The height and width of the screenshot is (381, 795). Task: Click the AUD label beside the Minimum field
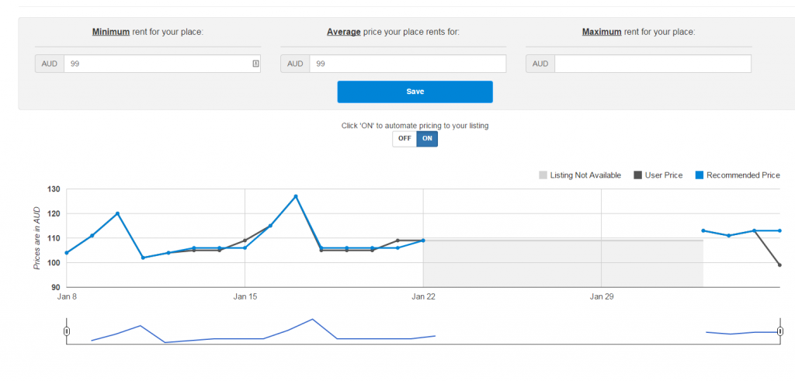[50, 64]
